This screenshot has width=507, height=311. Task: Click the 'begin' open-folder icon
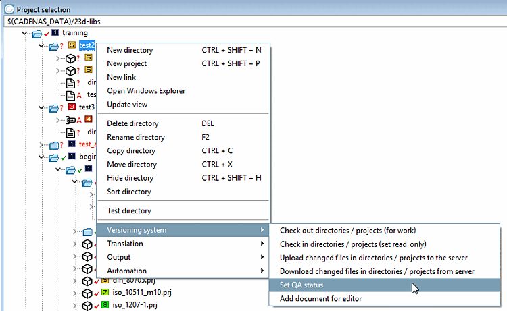pos(53,157)
